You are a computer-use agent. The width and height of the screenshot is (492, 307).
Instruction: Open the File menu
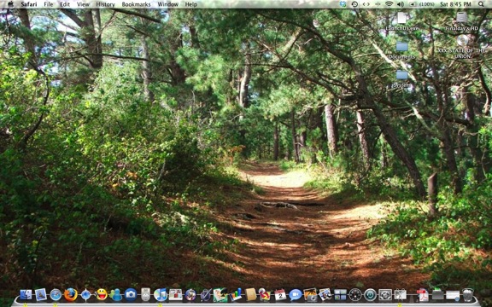click(x=49, y=4)
